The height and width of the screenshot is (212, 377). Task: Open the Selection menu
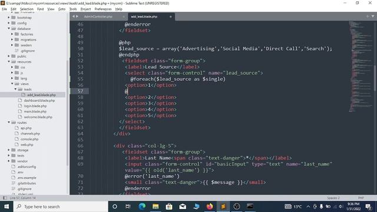[x=27, y=9]
